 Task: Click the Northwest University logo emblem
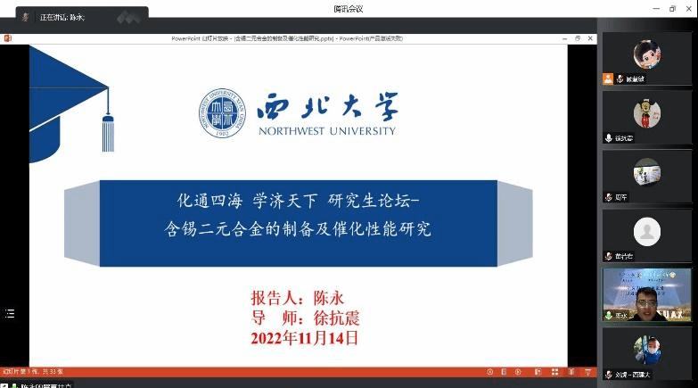coord(222,112)
